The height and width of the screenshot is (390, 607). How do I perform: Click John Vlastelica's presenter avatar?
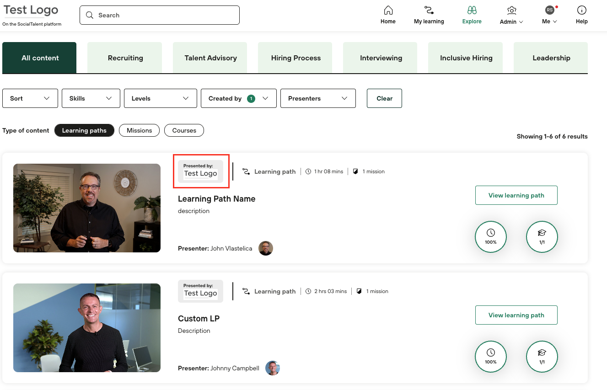pos(266,248)
